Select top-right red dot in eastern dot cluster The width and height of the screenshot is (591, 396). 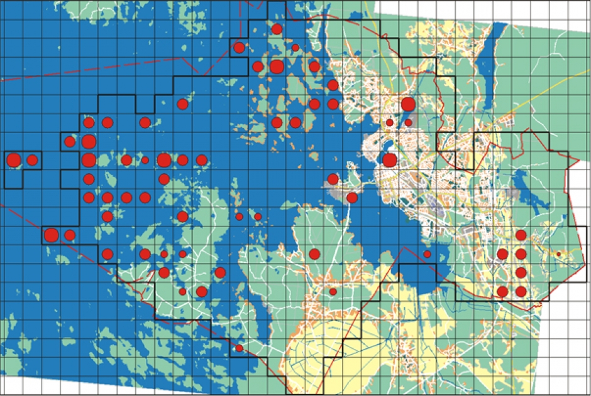click(x=521, y=235)
